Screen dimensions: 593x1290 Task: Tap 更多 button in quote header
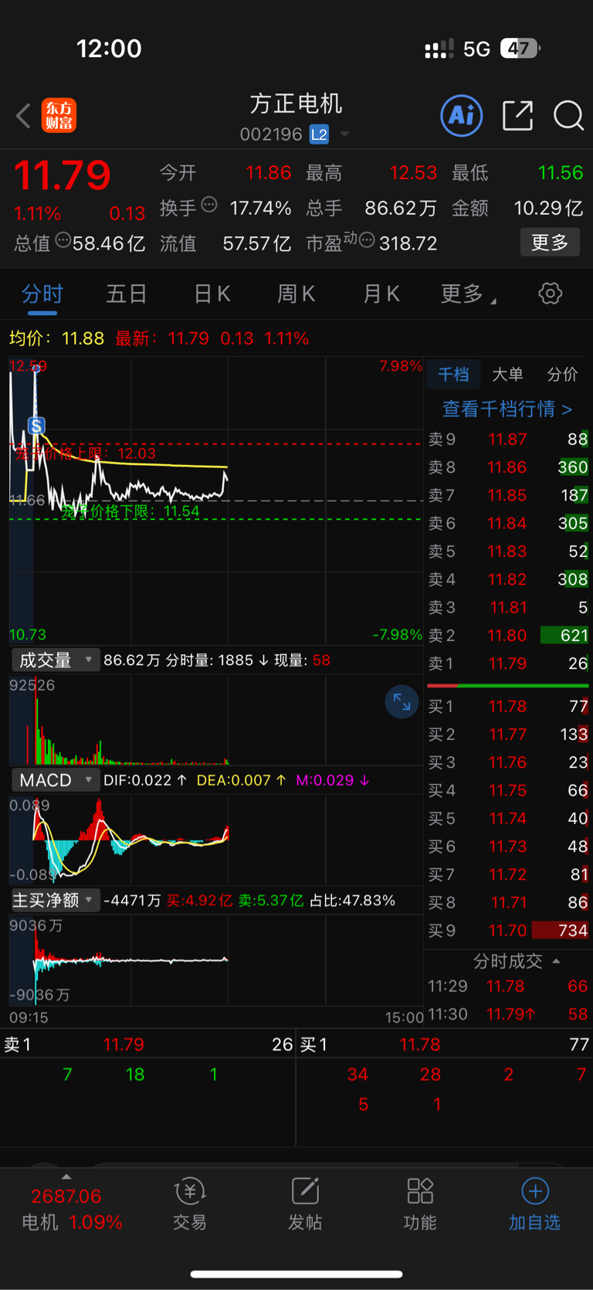click(550, 243)
